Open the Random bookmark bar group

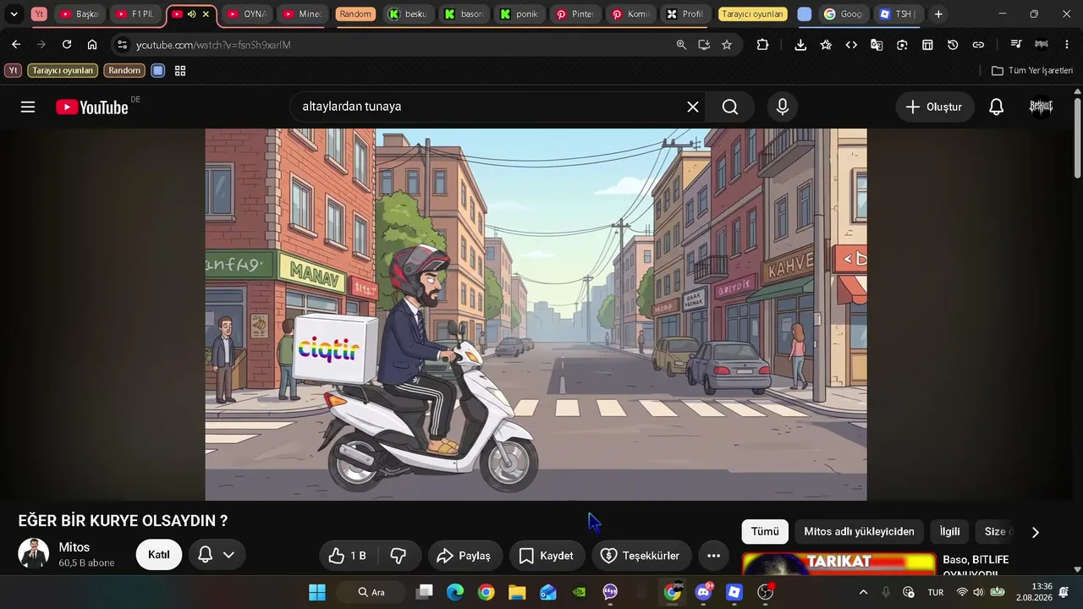[124, 70]
